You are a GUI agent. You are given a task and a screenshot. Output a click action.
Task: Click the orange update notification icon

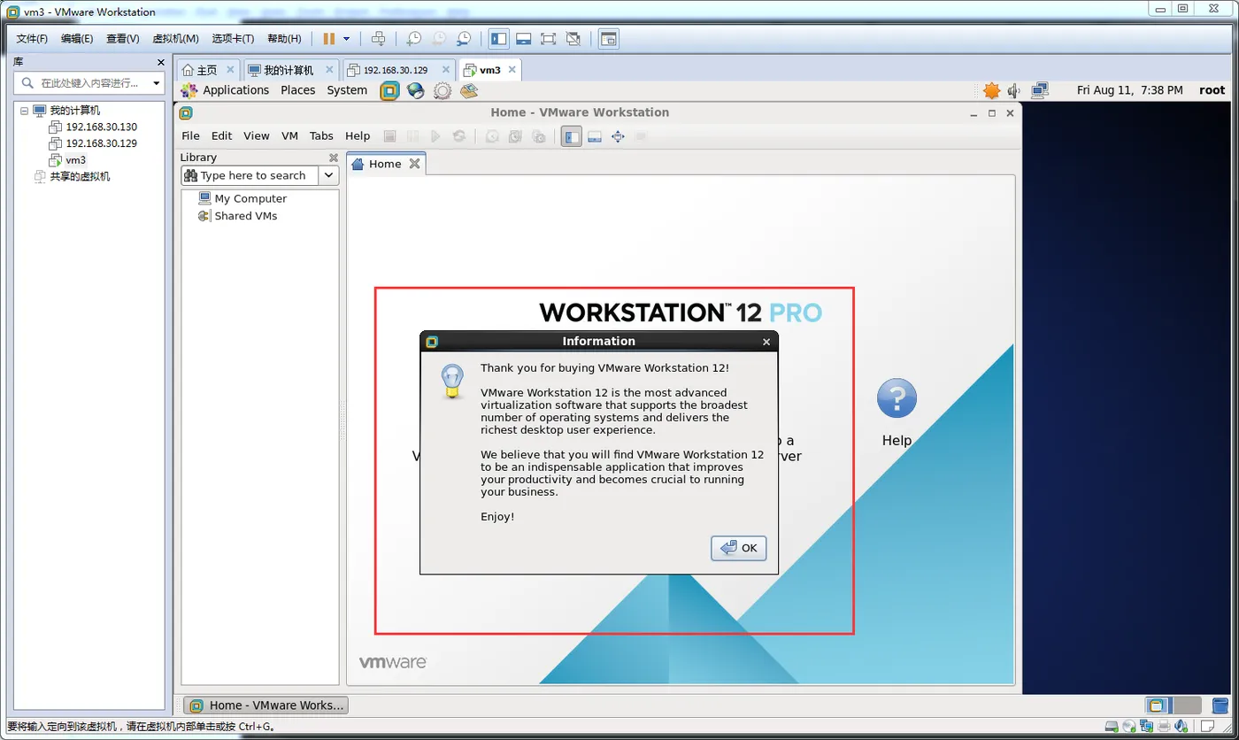tap(991, 90)
